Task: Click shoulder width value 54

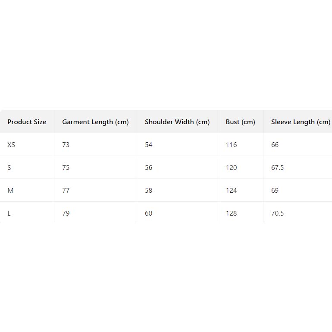Action: (148, 145)
